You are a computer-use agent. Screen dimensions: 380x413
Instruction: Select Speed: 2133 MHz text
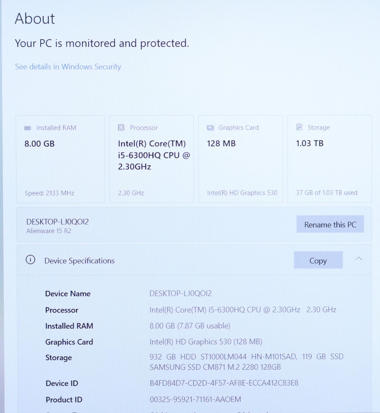(x=49, y=193)
